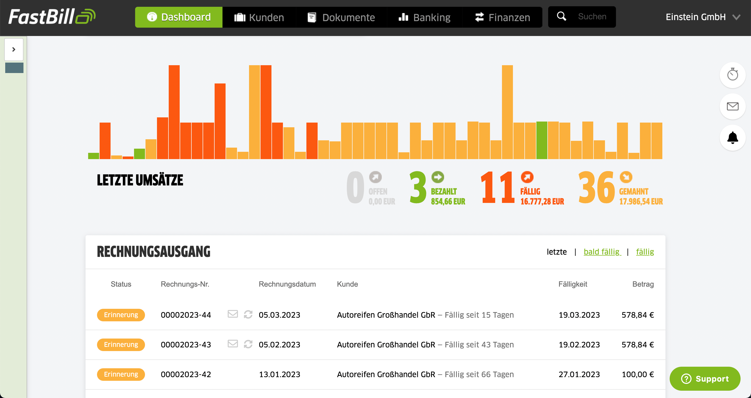The width and height of the screenshot is (751, 398).
Task: Click envelope icon for invoice 00002023-44
Action: [232, 314]
